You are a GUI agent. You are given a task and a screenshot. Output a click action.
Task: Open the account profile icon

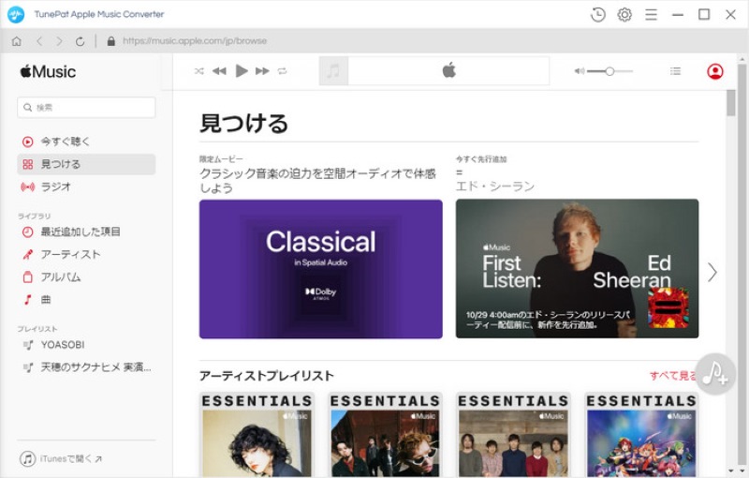click(715, 71)
